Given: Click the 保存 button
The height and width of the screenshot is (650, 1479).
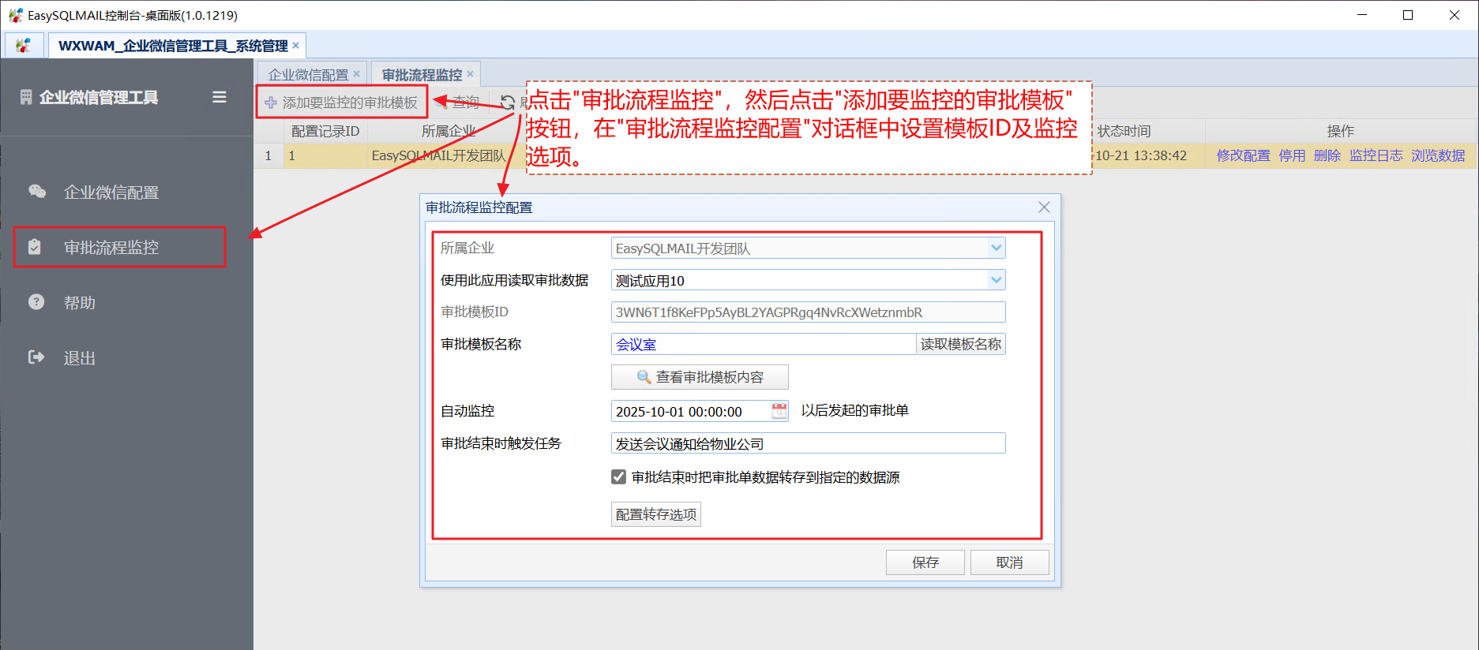Looking at the screenshot, I should [925, 562].
